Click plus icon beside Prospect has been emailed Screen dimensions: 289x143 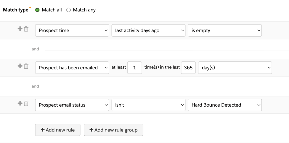pos(20,66)
